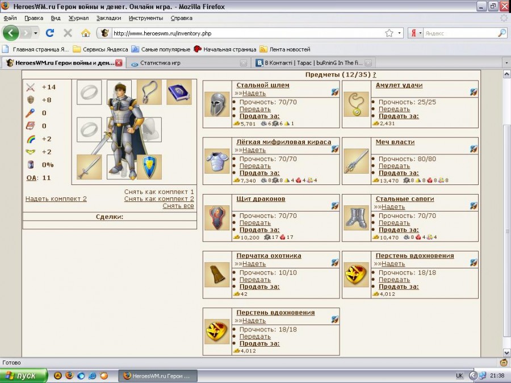
Task: Click the equipped necklace slot on hero
Action: [x=149, y=92]
